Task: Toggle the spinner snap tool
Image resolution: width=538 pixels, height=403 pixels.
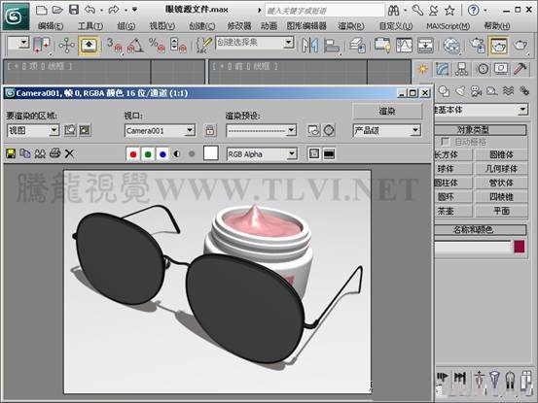Action: pyautogui.click(x=178, y=46)
